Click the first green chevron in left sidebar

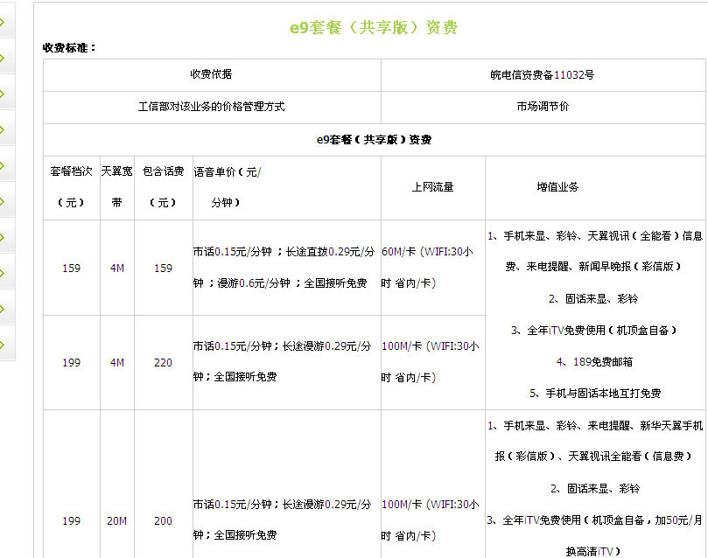click(x=4, y=24)
